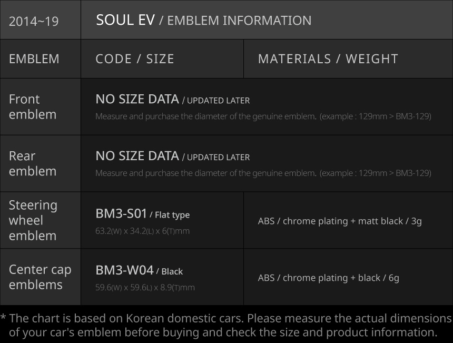Click the Korean domestic cars footnote

click(226, 325)
